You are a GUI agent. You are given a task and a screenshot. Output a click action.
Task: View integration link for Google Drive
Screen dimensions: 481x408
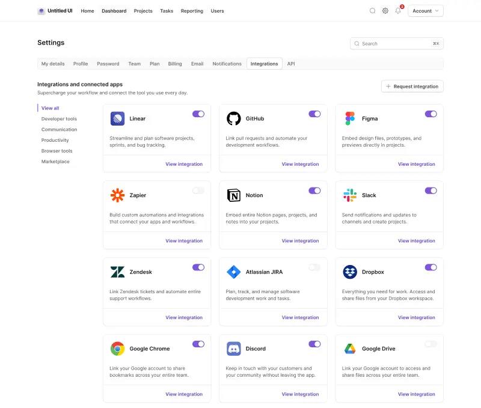coord(417,394)
